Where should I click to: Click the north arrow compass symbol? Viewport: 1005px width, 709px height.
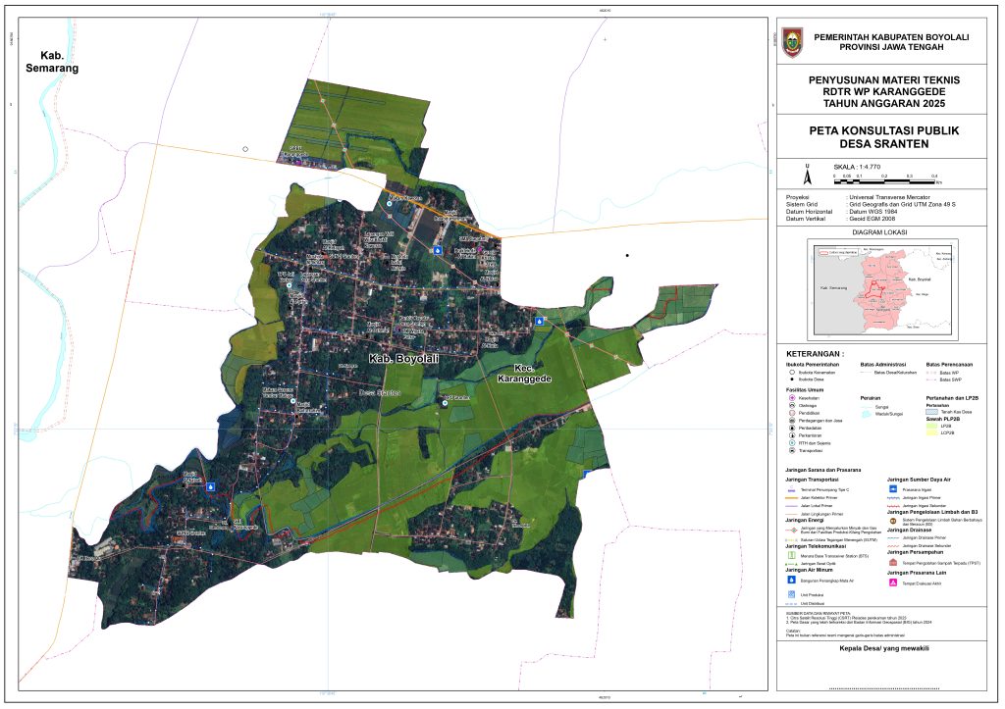(x=806, y=177)
